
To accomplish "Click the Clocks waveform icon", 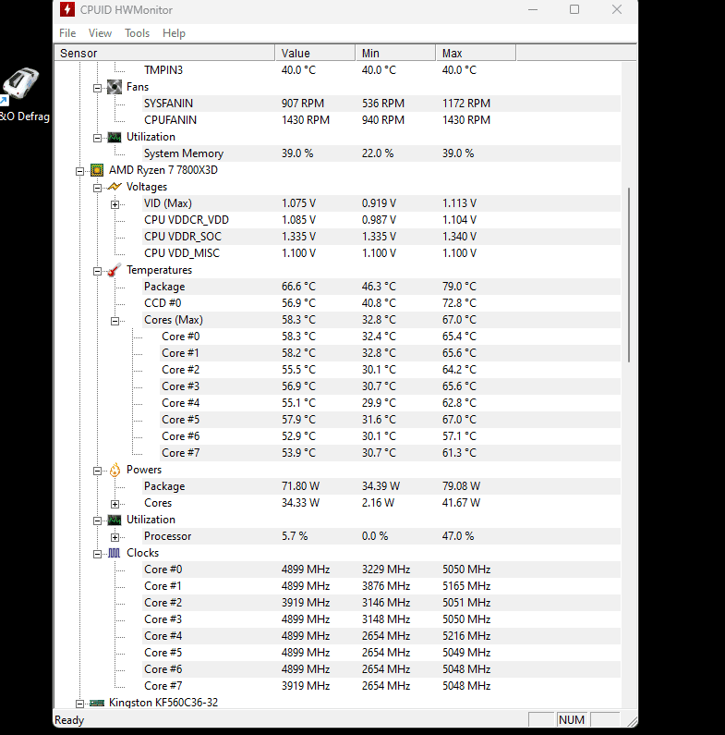I will coord(115,553).
